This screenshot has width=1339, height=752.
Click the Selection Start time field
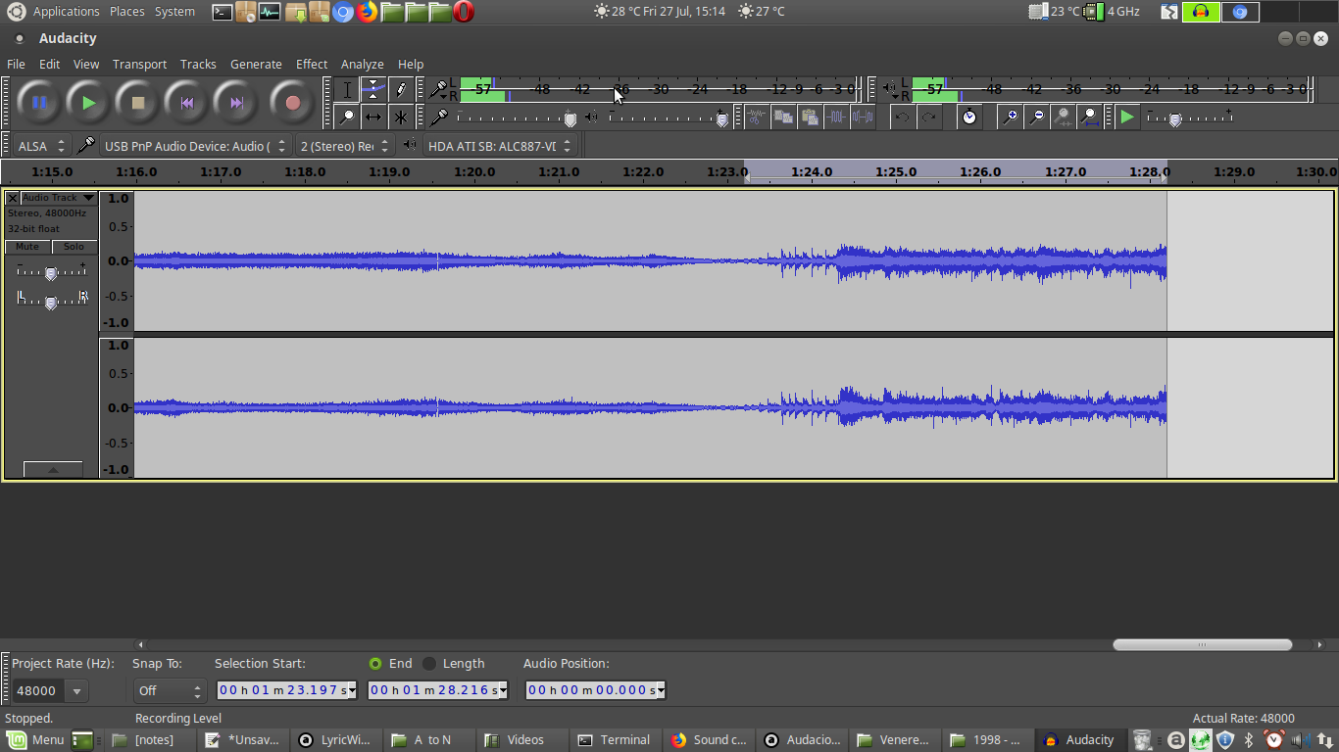point(287,690)
